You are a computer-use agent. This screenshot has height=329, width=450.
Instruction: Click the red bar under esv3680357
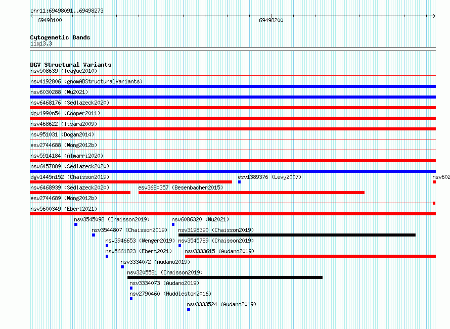pyautogui.click(x=251, y=193)
